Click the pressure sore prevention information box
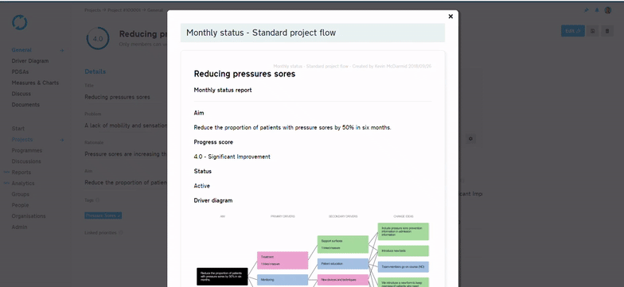This screenshot has width=624, height=287. point(403,231)
